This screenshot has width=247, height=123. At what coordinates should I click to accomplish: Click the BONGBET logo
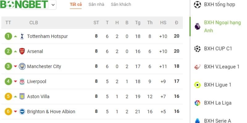coord(24,4)
